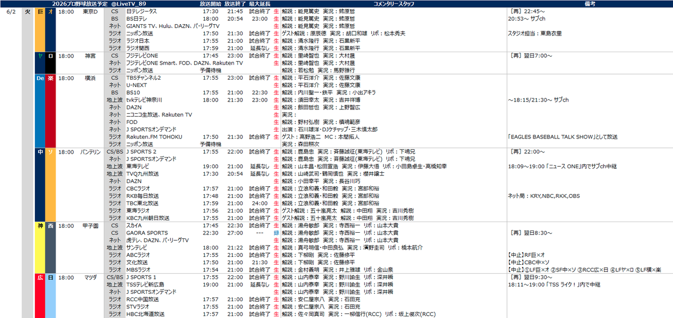Select the tvkテレビ神奈川 cell
The image size is (673, 318).
(144, 100)
